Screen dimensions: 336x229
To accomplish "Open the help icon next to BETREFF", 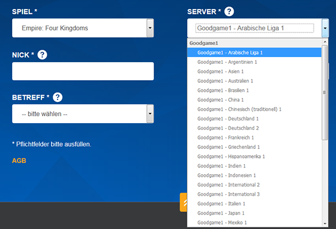I will (x=58, y=97).
